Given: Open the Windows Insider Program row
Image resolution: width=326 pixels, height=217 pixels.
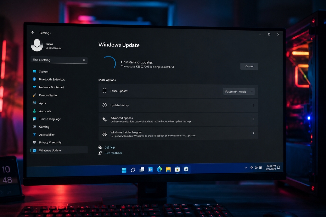Looking at the screenshot, I should (178, 133).
